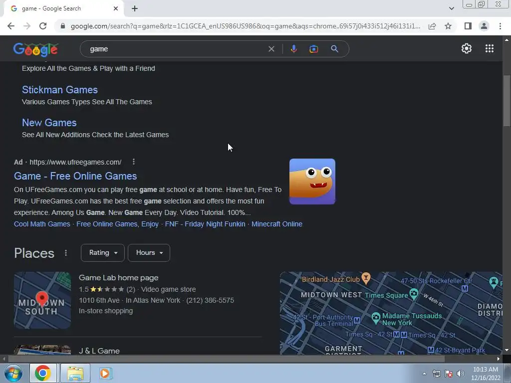Open the Action Center flag icon
The image size is (511, 383).
pyautogui.click(x=449, y=374)
